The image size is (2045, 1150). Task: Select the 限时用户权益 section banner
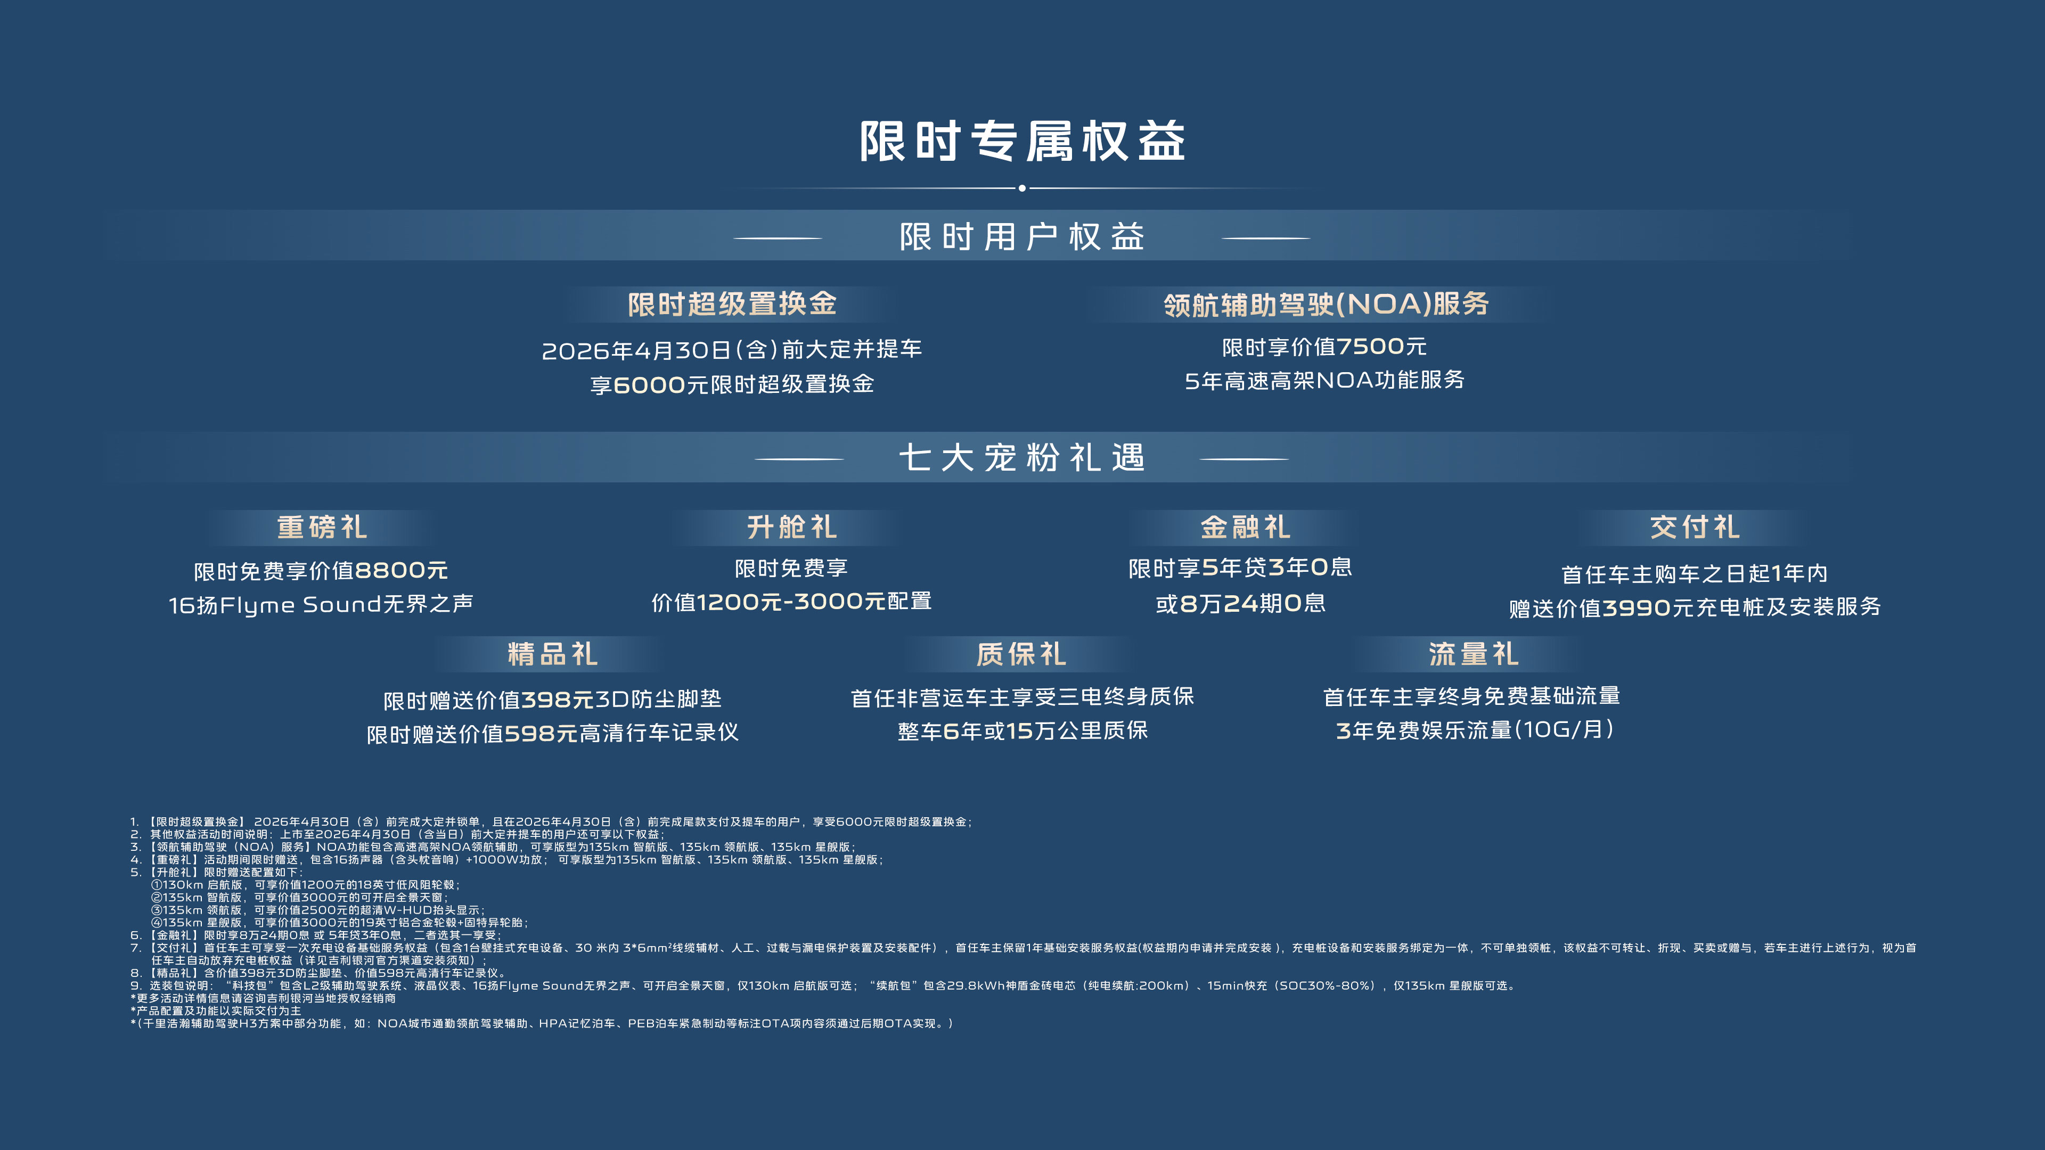tap(1022, 236)
